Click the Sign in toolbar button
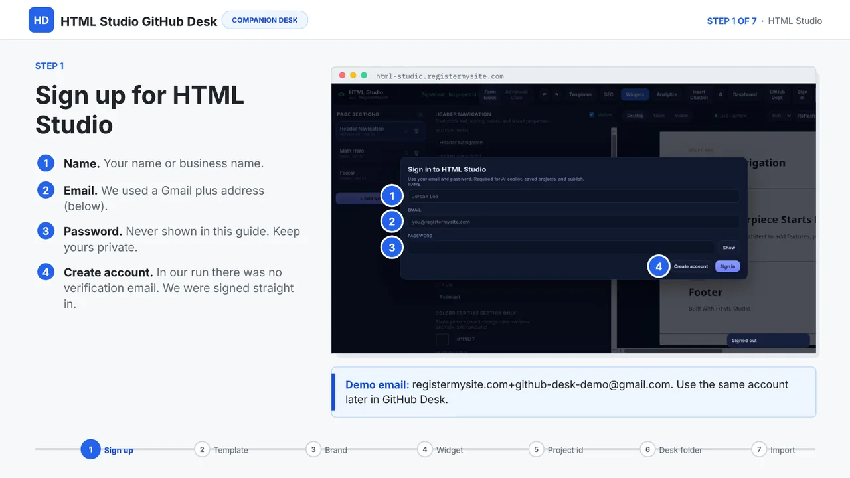 point(802,94)
